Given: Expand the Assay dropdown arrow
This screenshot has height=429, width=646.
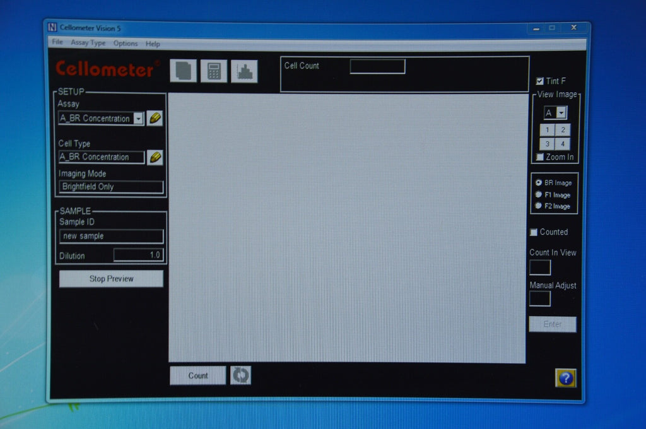Looking at the screenshot, I should click(139, 119).
